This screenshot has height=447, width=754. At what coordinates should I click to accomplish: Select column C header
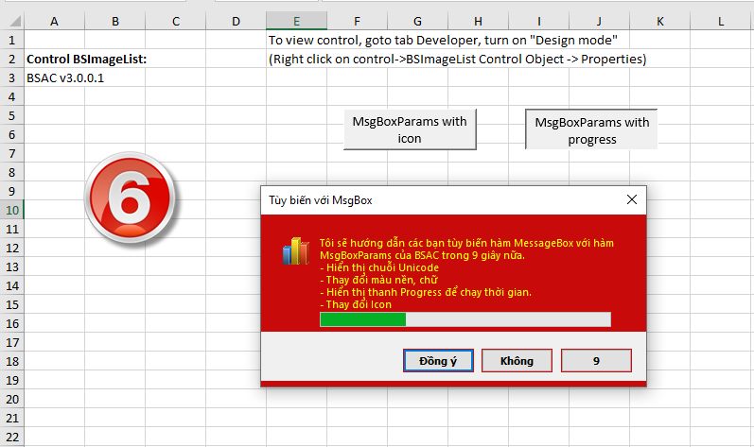176,21
